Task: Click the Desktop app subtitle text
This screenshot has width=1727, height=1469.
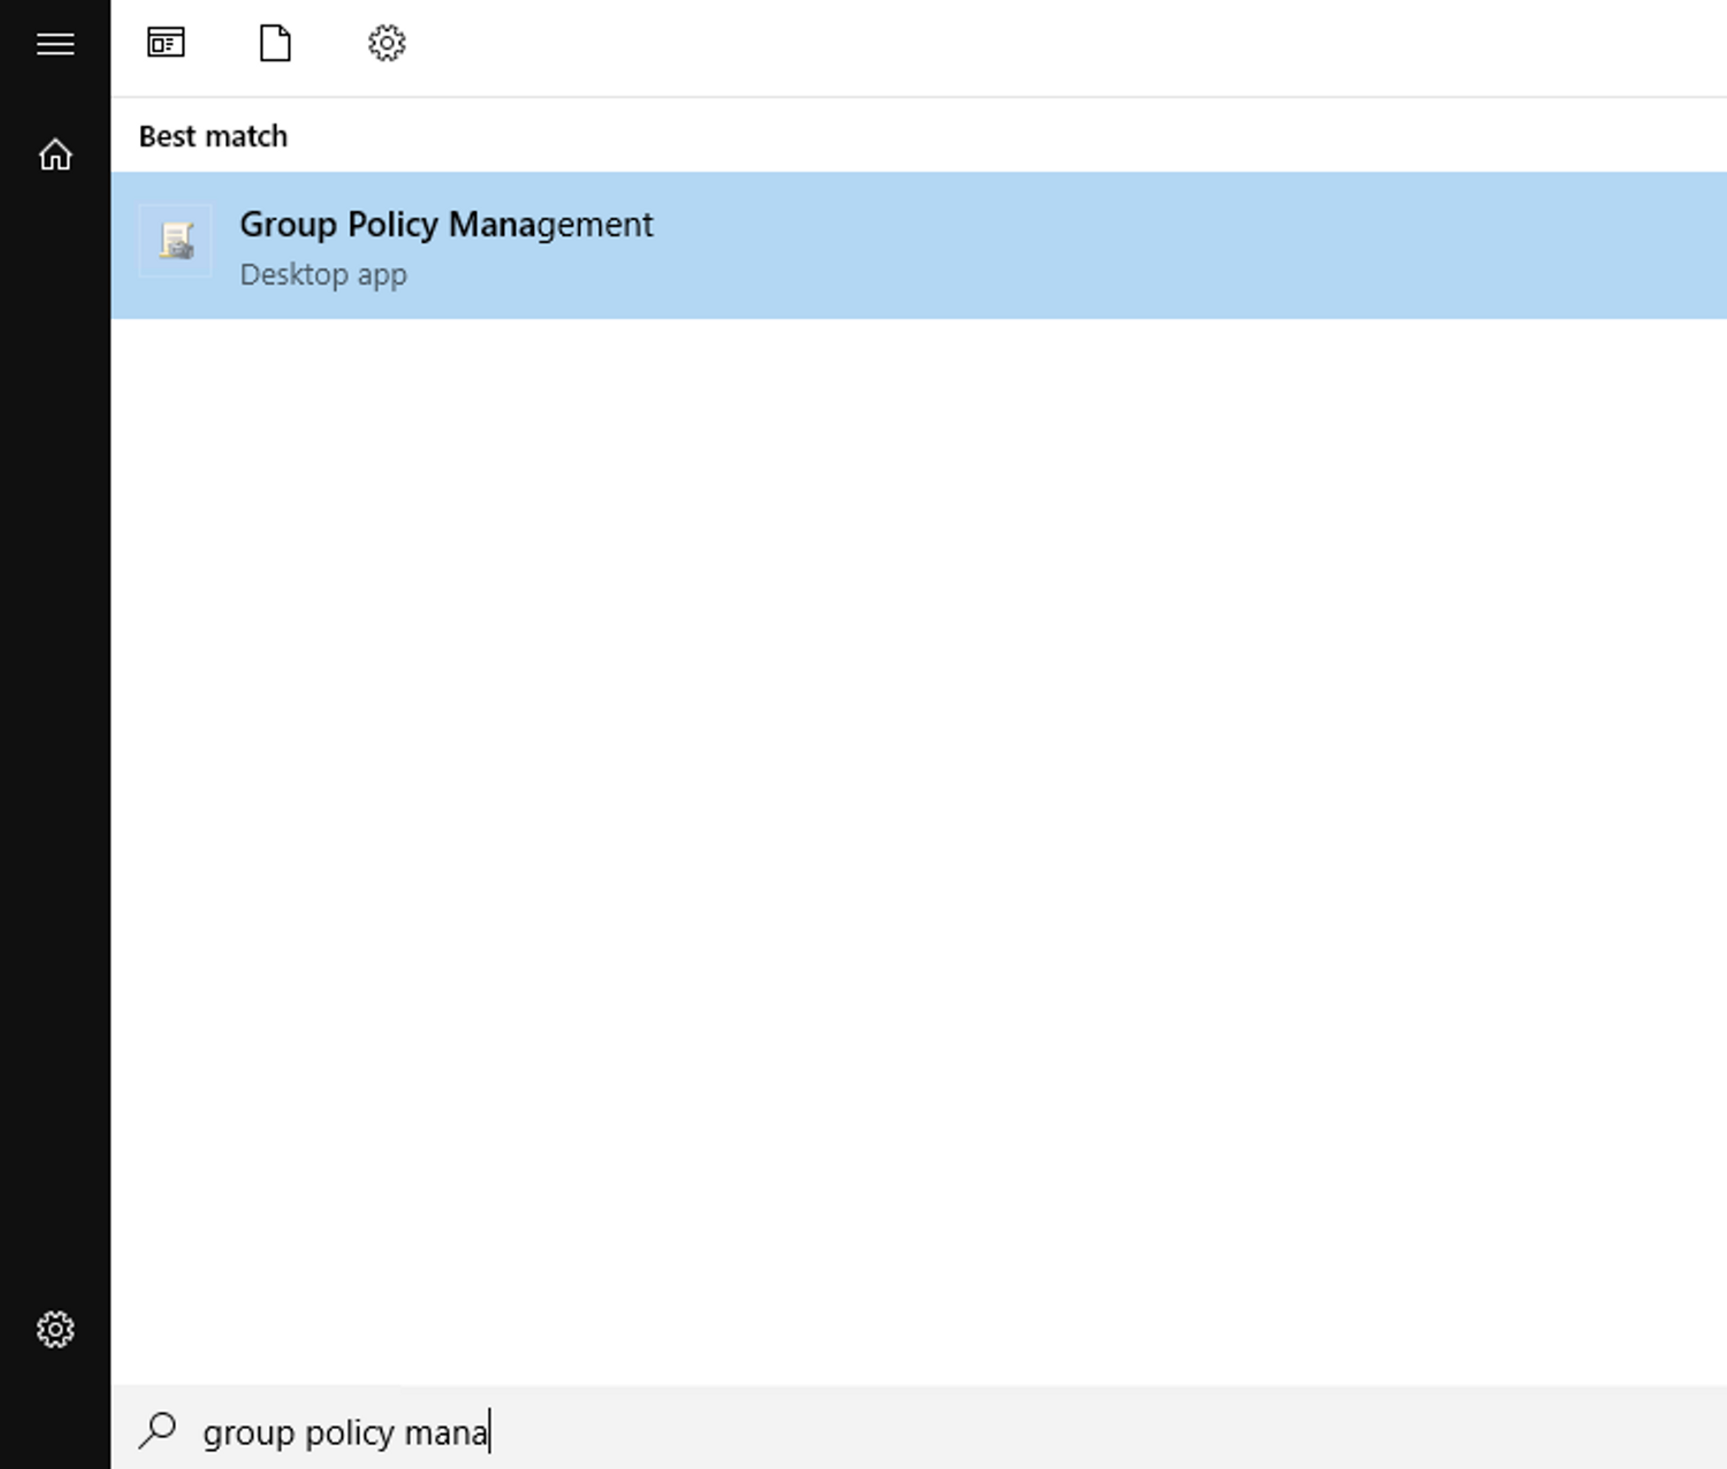Action: [323, 275]
